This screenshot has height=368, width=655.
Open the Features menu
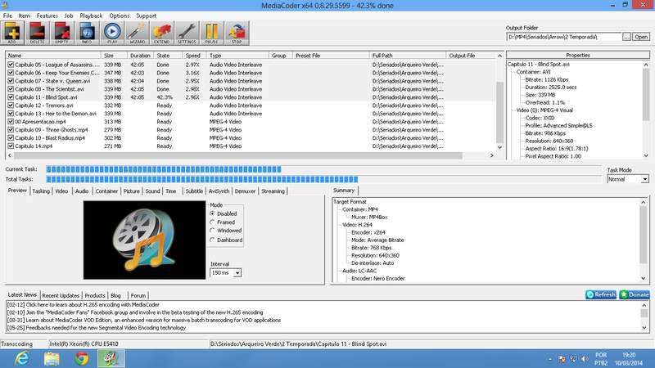[x=47, y=16]
